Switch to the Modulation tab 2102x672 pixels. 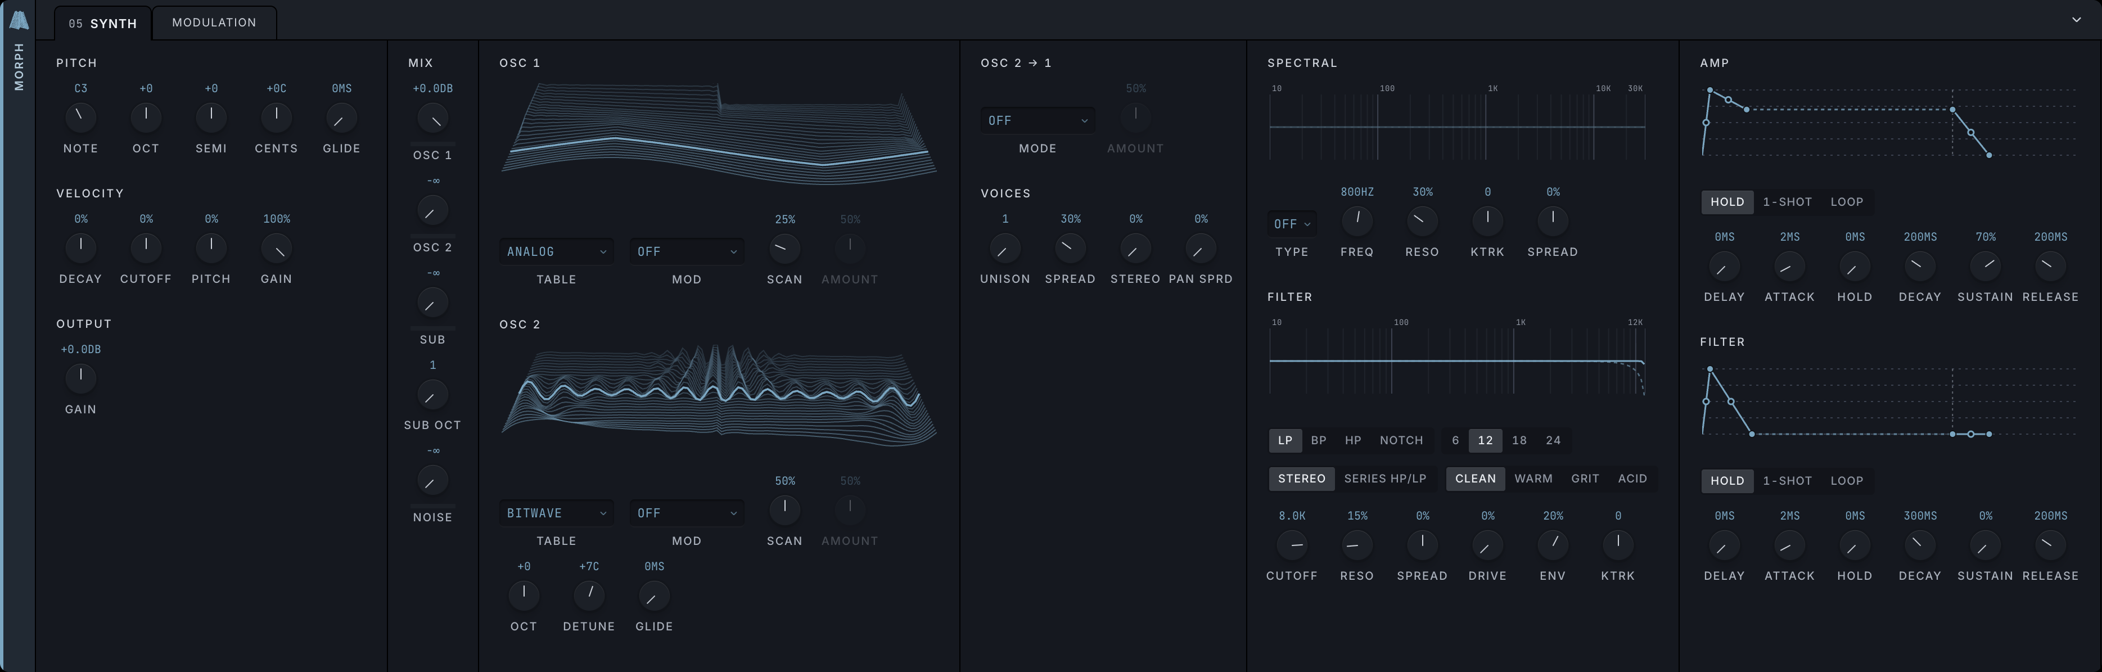click(214, 22)
